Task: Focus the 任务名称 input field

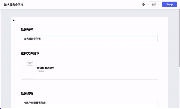Action: pos(89,39)
